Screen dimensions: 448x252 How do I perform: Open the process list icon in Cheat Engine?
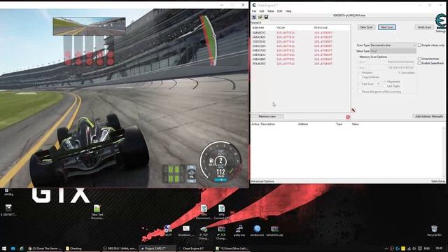click(x=254, y=17)
